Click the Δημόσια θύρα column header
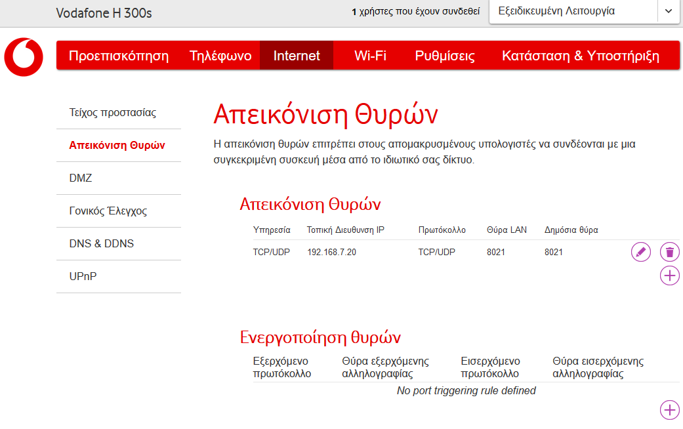Viewport: 683px width, 429px height. click(571, 230)
